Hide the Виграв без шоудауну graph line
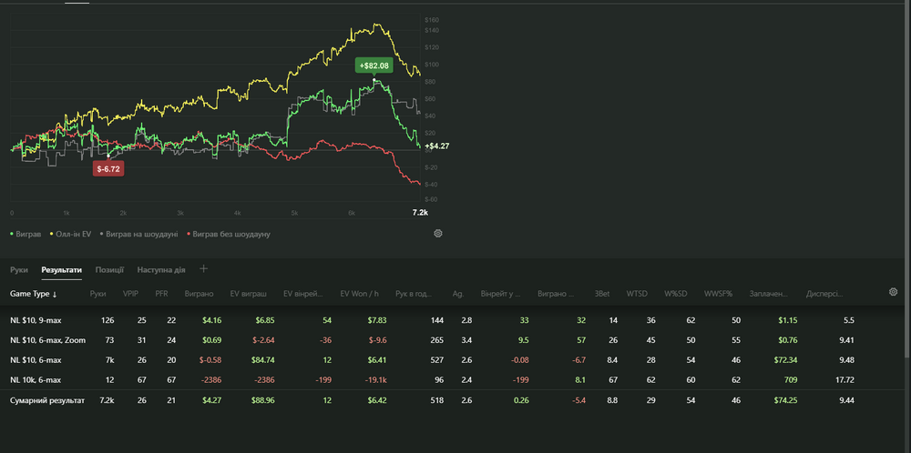Screen dimensions: 911x453 click(230, 234)
